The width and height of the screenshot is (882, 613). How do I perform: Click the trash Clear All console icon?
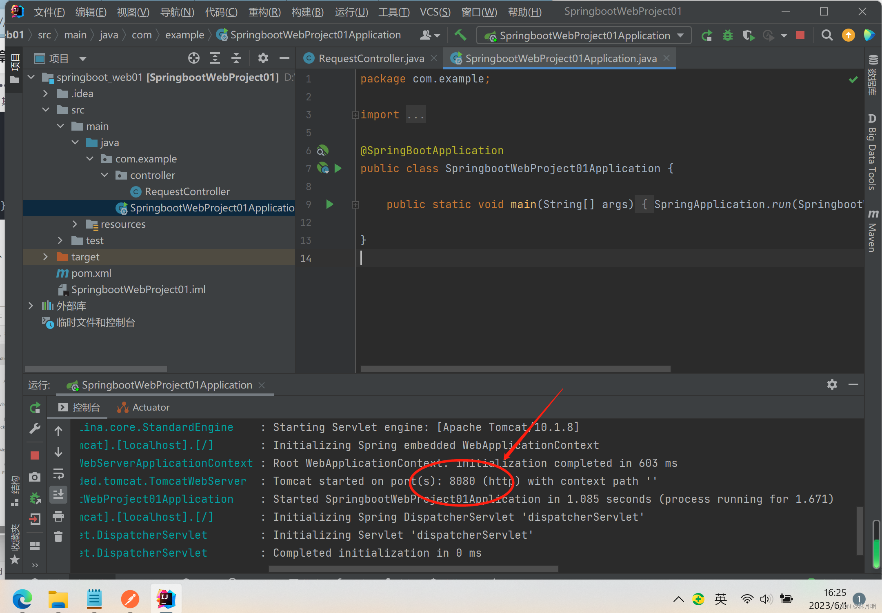[x=58, y=536]
